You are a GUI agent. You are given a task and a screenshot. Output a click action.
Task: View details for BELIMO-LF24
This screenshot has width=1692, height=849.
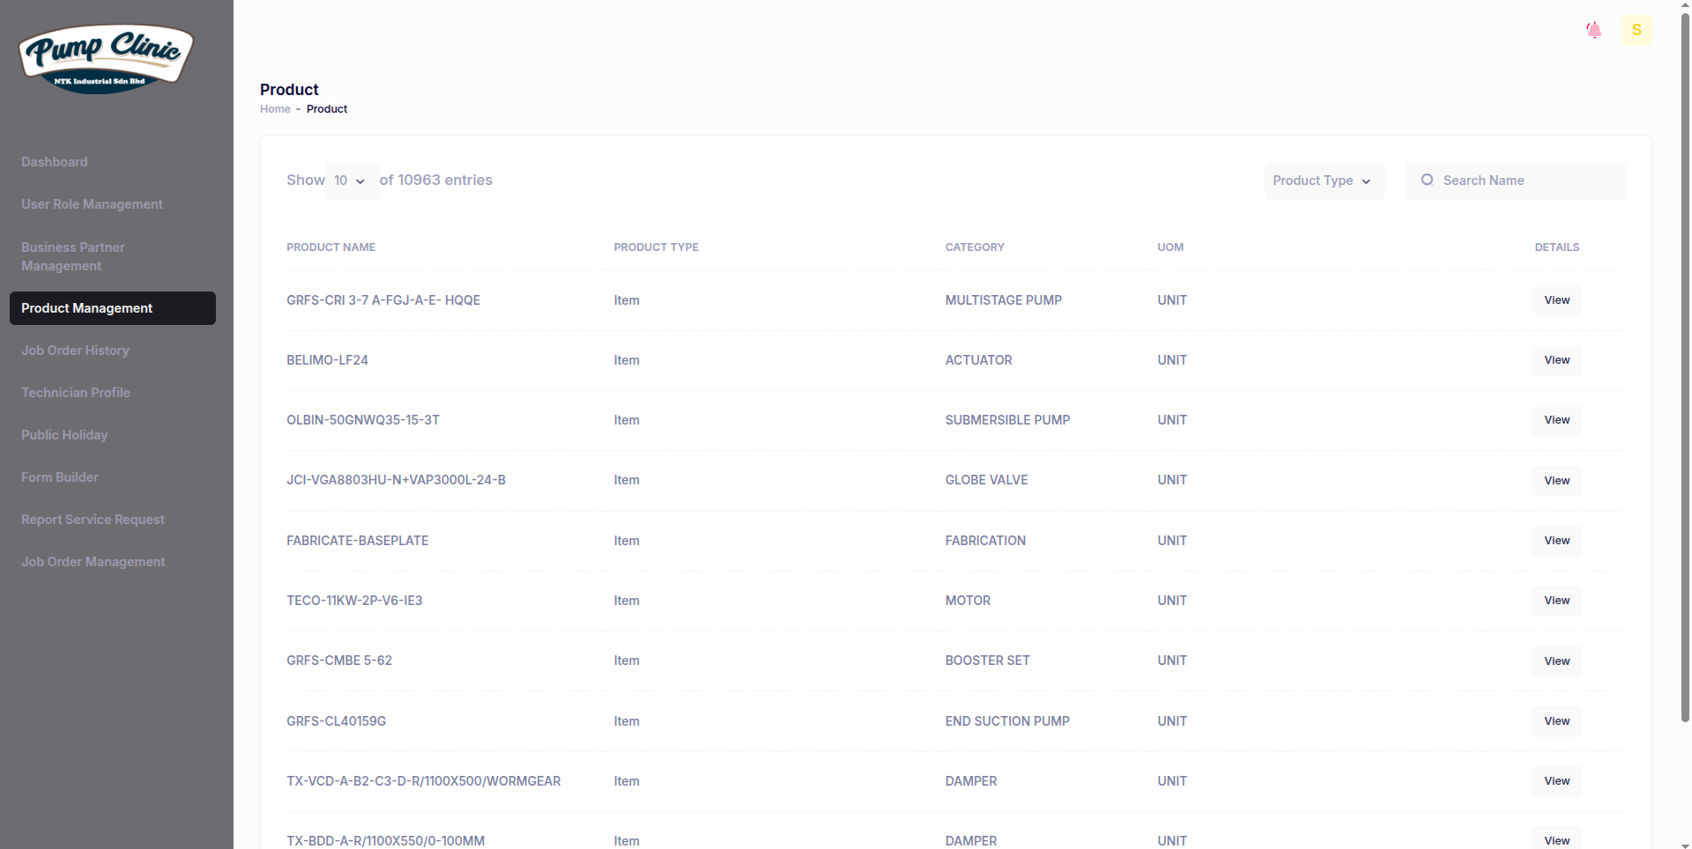[x=1556, y=360]
